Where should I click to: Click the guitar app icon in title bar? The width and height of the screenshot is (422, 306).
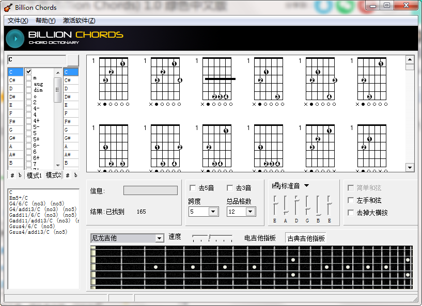8,8
